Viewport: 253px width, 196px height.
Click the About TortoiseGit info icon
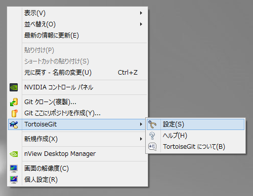coord(152,147)
